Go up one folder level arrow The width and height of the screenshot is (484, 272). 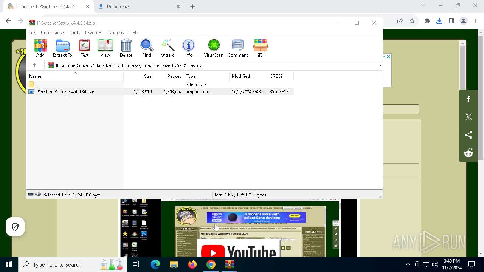pyautogui.click(x=34, y=65)
